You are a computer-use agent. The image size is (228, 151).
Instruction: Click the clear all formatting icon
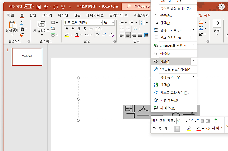pos(112,35)
